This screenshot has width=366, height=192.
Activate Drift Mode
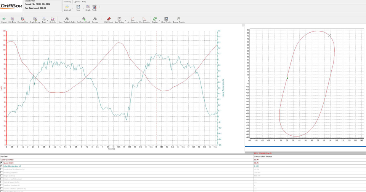tap(109, 20)
